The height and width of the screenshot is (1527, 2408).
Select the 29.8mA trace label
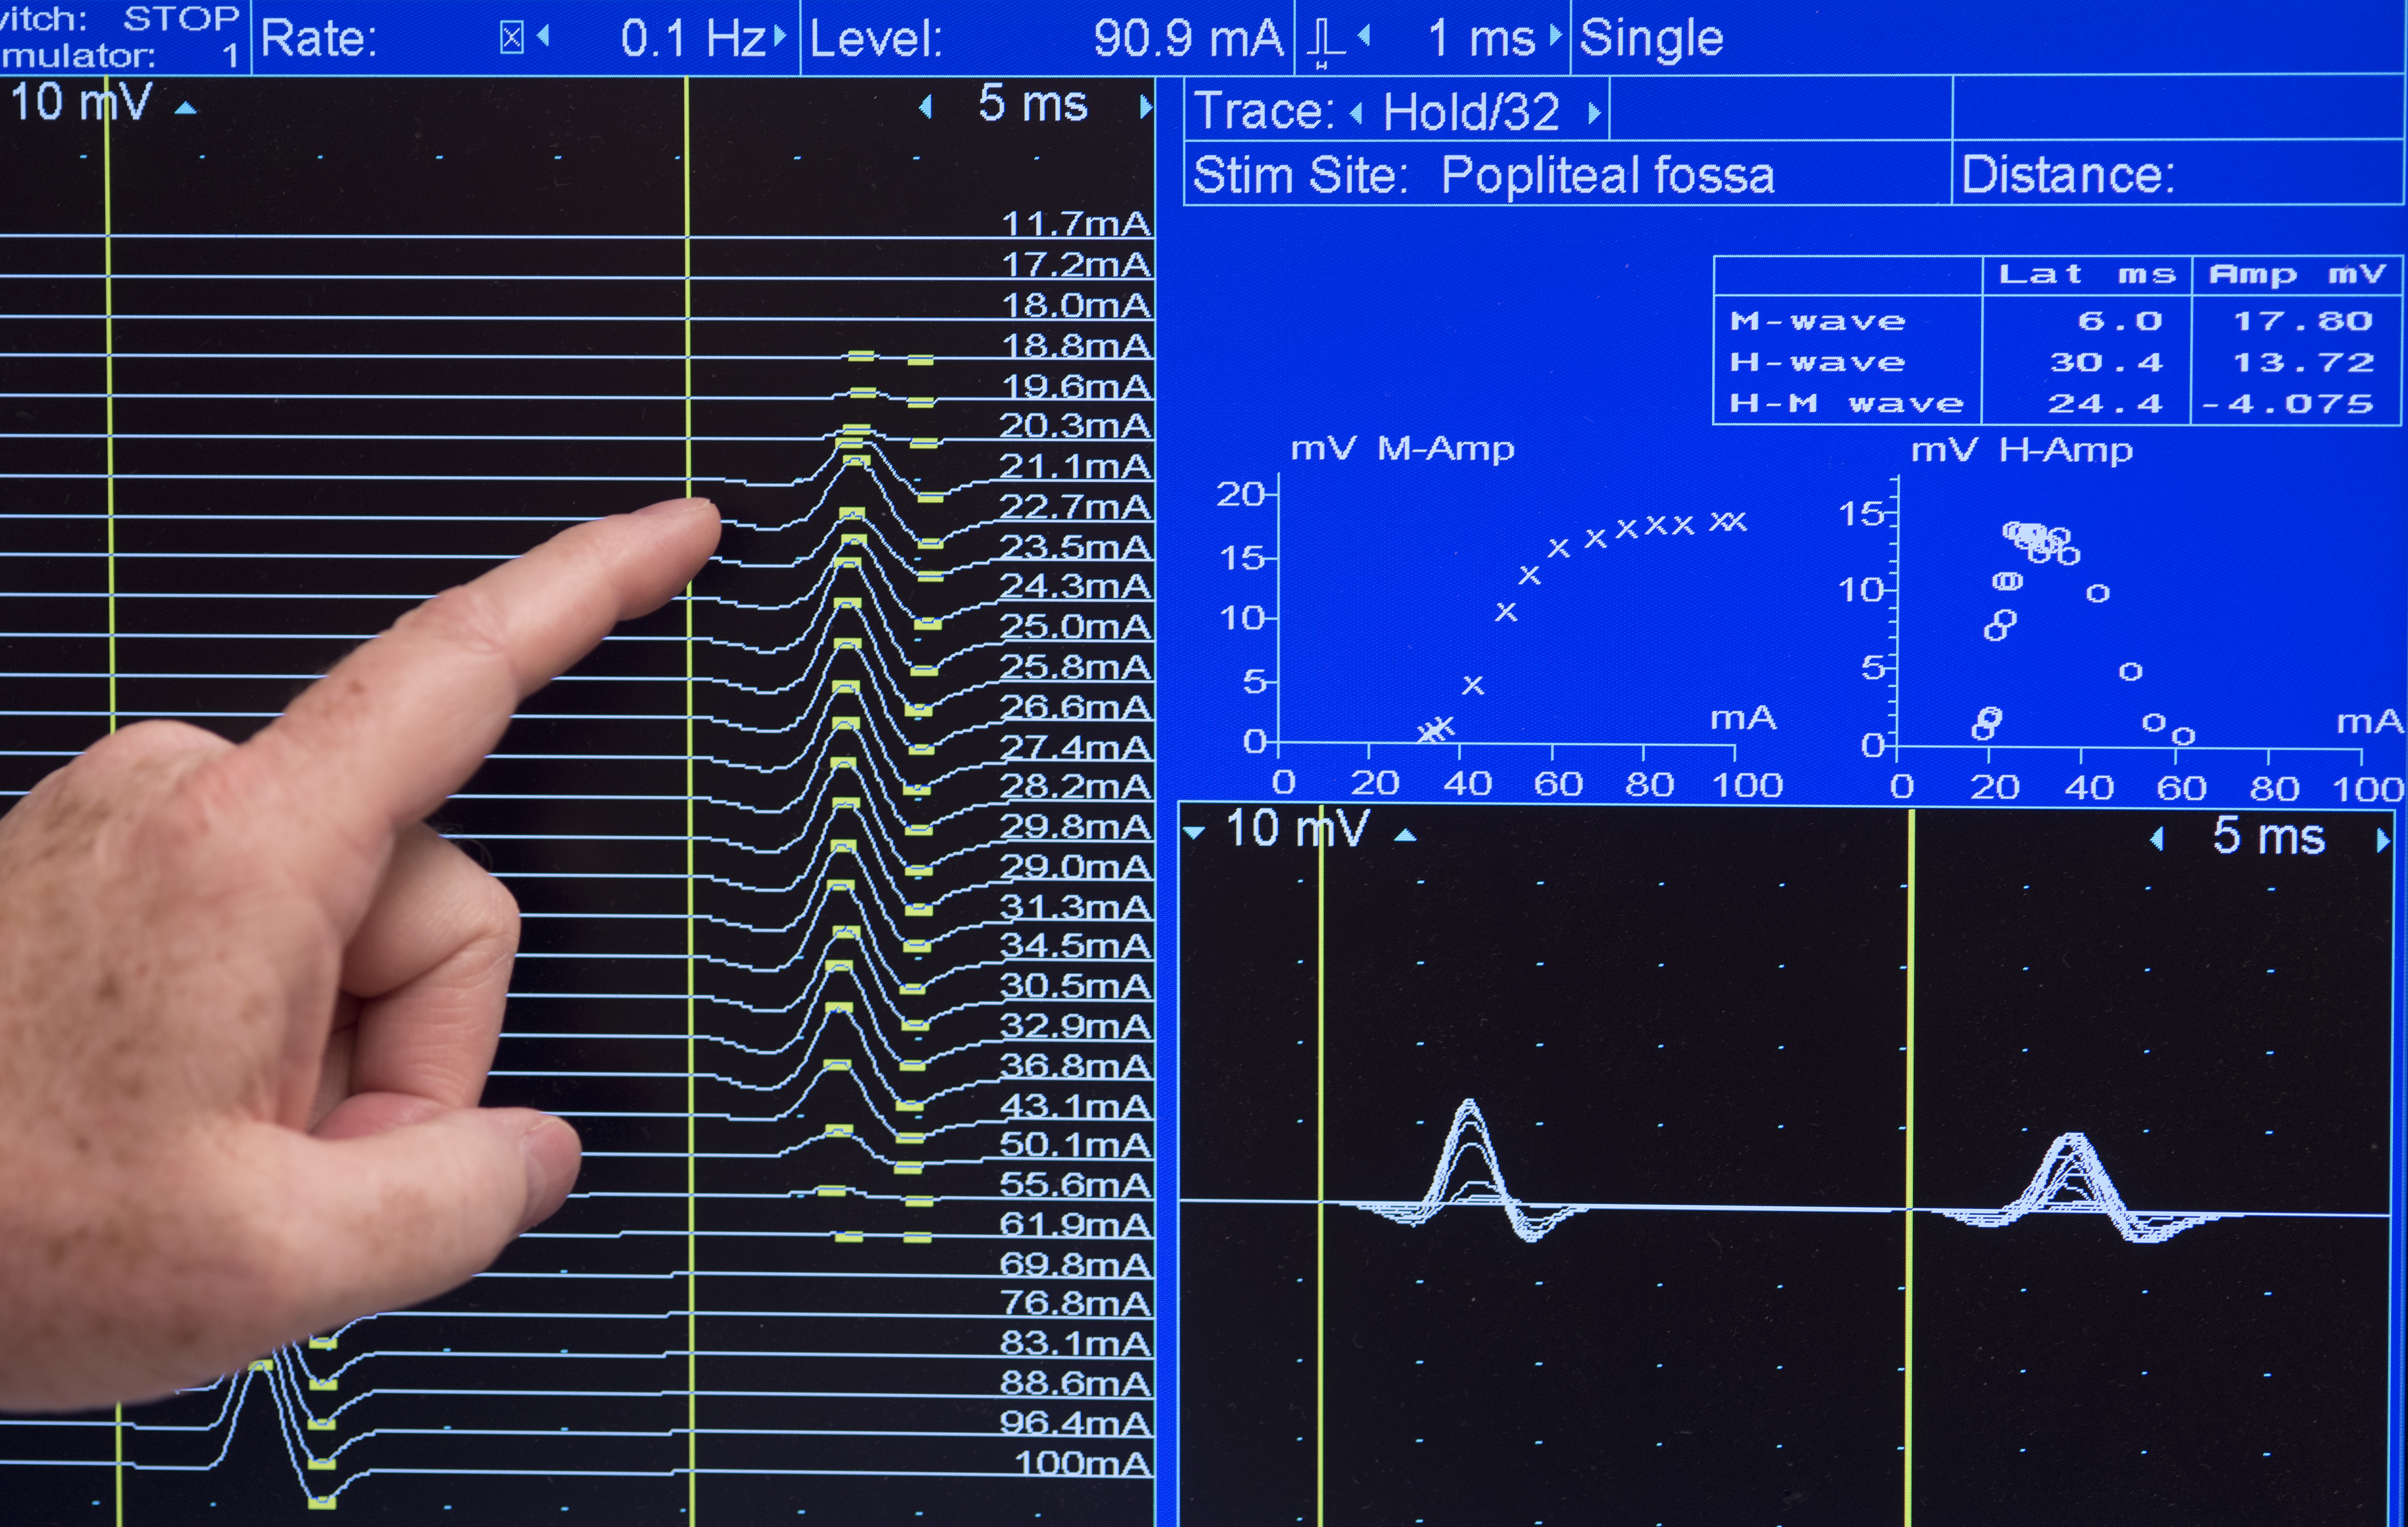tap(1076, 826)
